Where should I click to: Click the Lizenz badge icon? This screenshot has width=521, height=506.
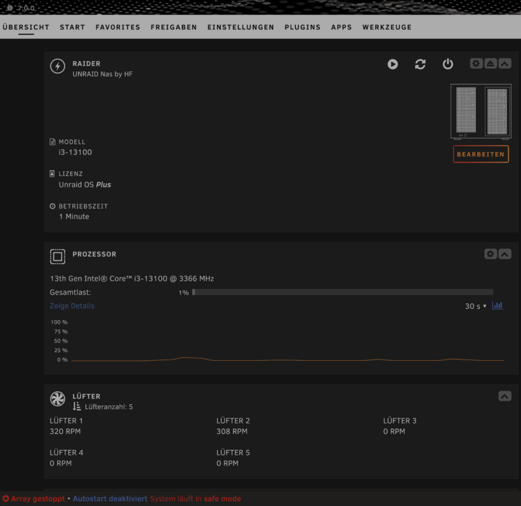point(52,173)
